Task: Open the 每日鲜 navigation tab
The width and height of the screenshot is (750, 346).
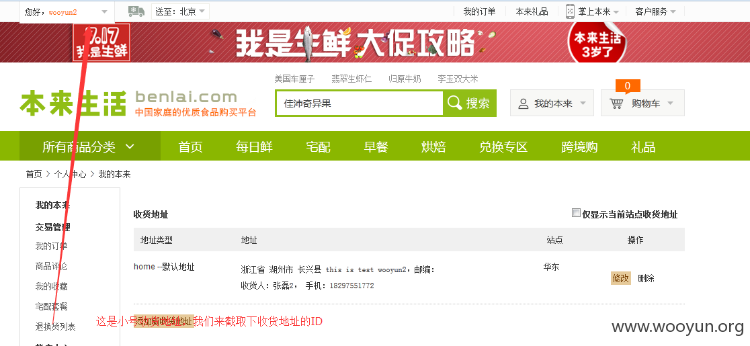Action: tap(254, 146)
